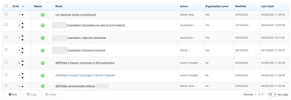Check the box for rule 2
This screenshot has width=291, height=100.
tap(6, 24)
